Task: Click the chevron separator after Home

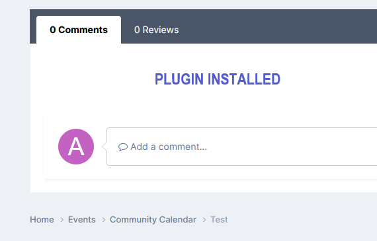Action: pos(62,220)
